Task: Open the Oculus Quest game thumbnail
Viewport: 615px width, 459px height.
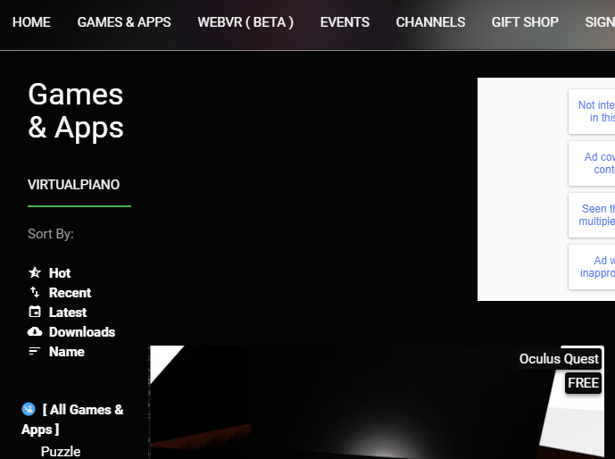Action: tap(377, 403)
